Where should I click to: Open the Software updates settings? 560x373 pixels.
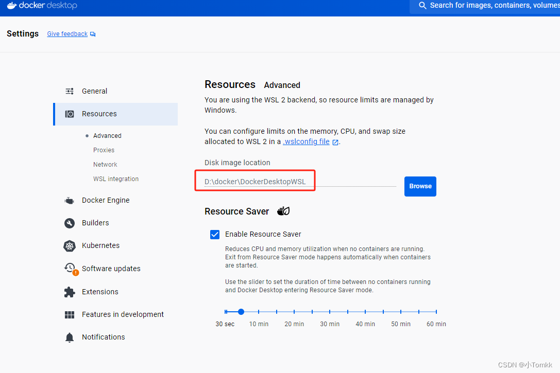click(115, 269)
